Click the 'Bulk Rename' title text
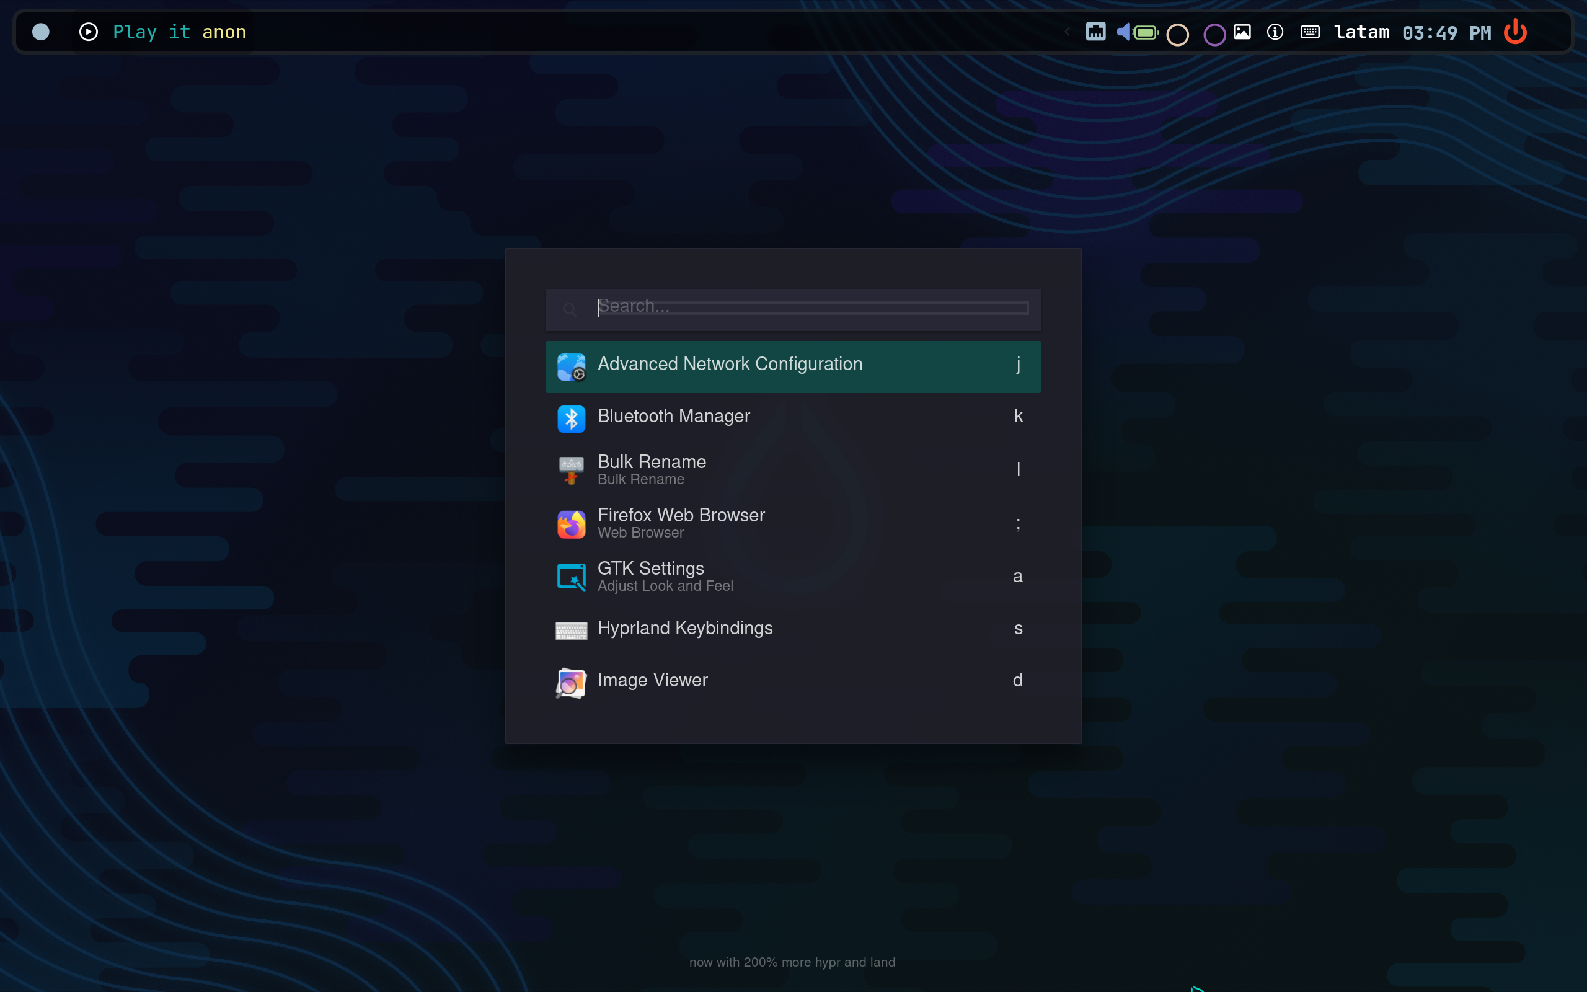1587x992 pixels. (x=652, y=462)
